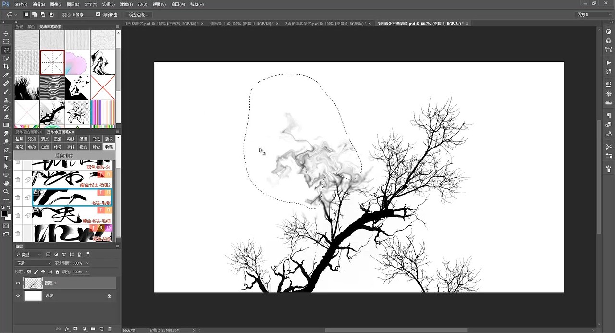Select the Gradient tool
Viewport: 615px width, 333px height.
click(x=6, y=125)
